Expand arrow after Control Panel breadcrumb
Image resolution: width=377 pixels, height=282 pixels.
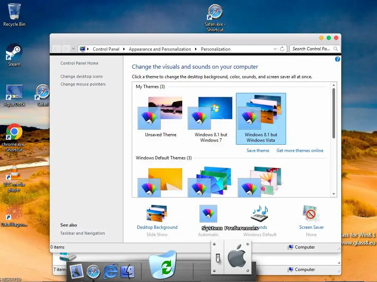[x=124, y=49]
